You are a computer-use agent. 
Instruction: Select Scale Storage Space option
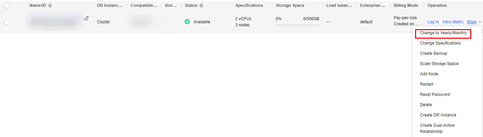(x=439, y=64)
